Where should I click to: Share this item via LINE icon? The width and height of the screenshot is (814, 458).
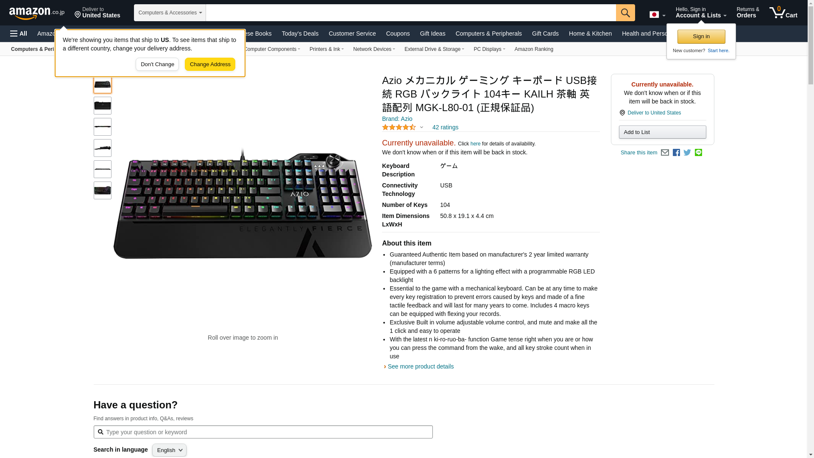pyautogui.click(x=698, y=153)
